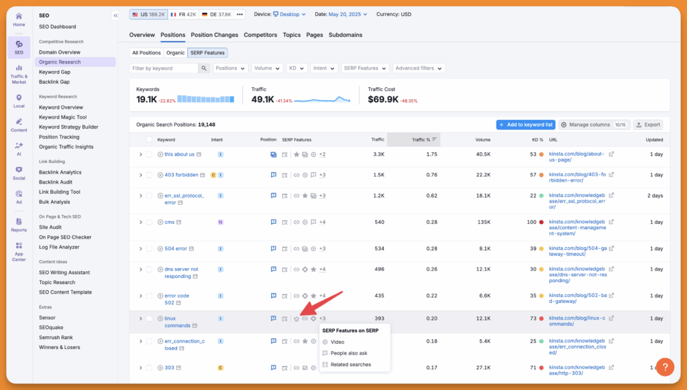Click position feature icon in 'cms' row

(x=274, y=222)
